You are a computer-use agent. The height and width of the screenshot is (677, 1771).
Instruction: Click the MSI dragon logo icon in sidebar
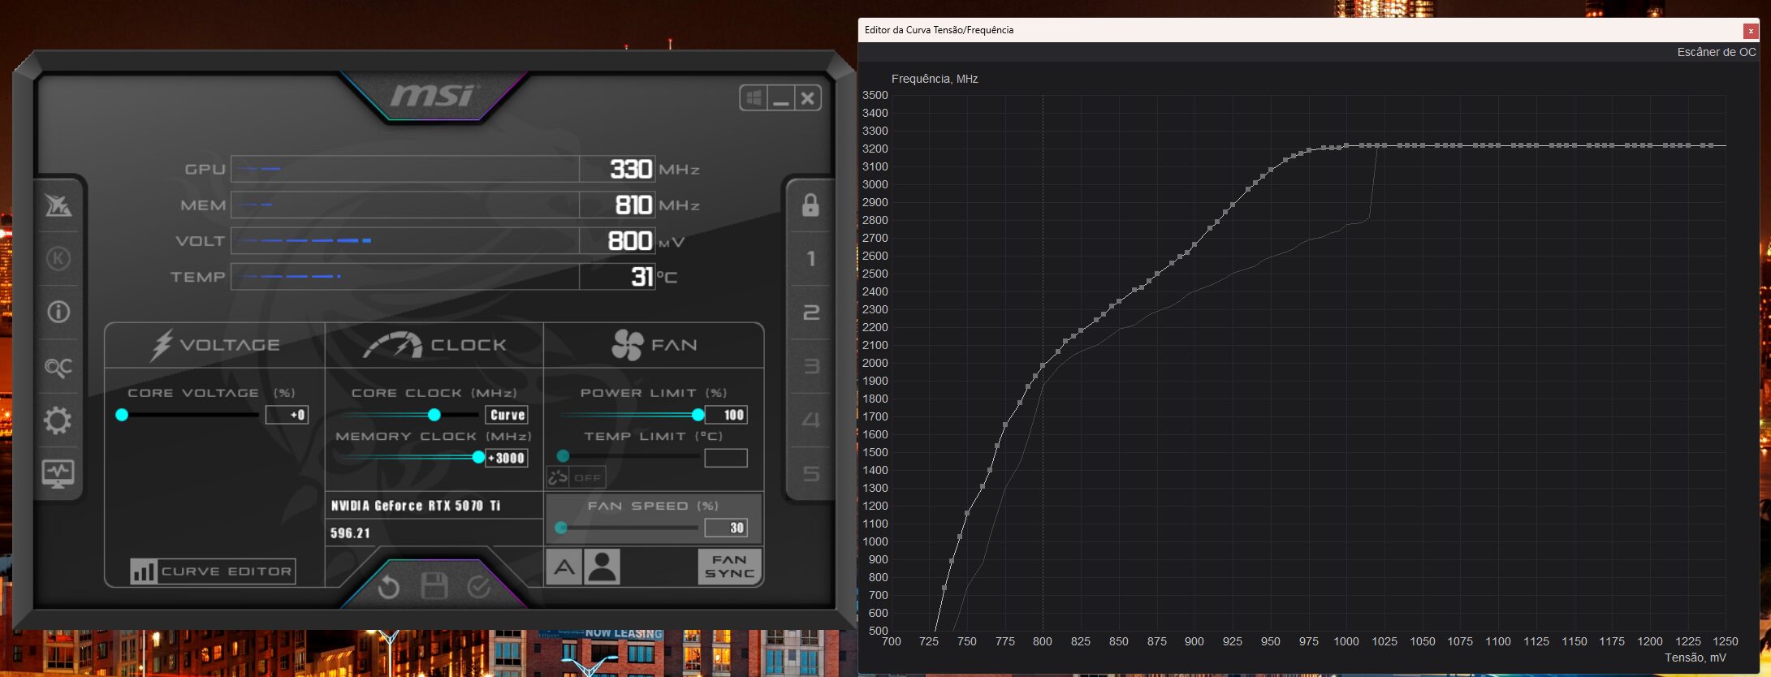[x=58, y=205]
